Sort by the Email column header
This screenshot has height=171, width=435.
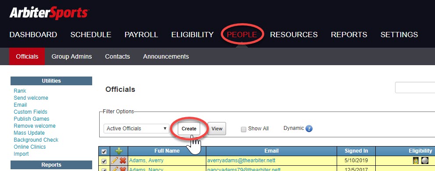[271, 151]
